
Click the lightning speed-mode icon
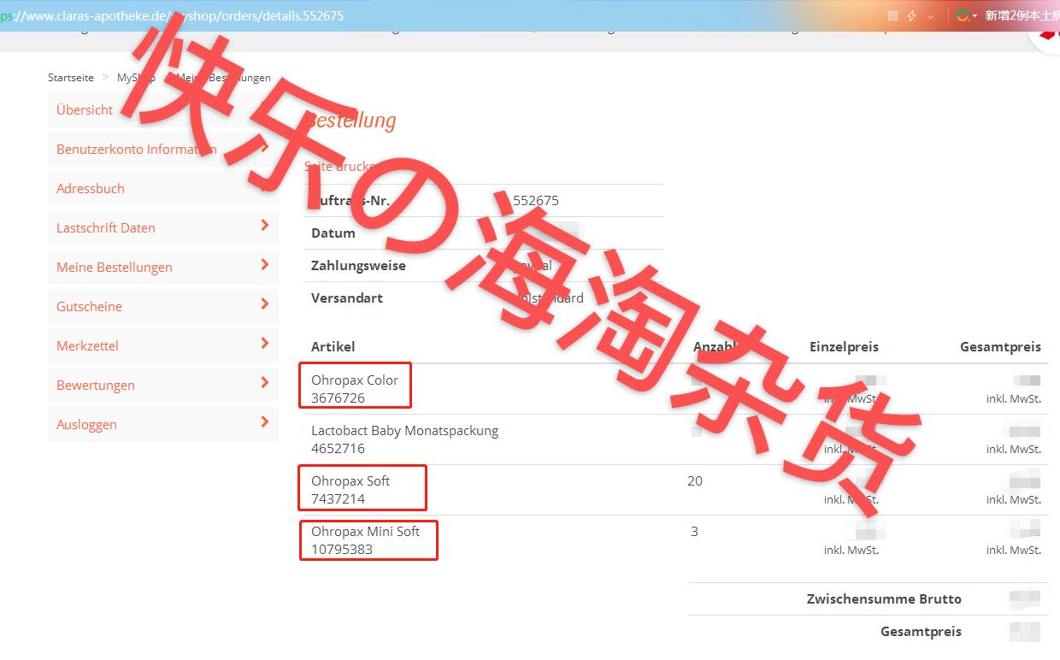[912, 15]
